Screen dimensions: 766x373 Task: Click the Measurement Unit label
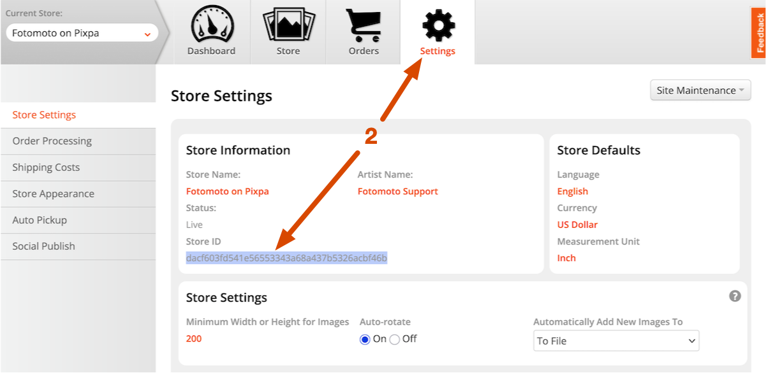(598, 241)
